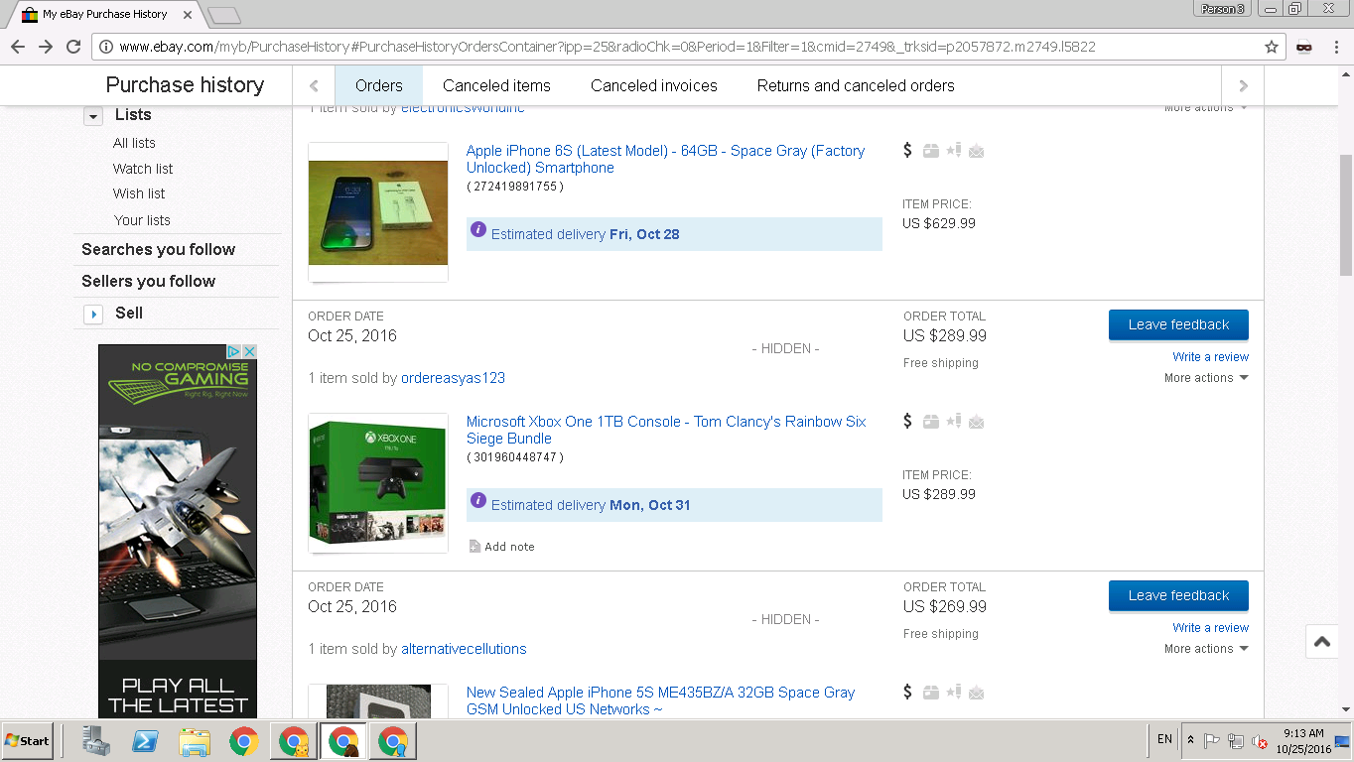Open Searches you follow in the sidebar
This screenshot has width=1354, height=762.
coord(159,249)
